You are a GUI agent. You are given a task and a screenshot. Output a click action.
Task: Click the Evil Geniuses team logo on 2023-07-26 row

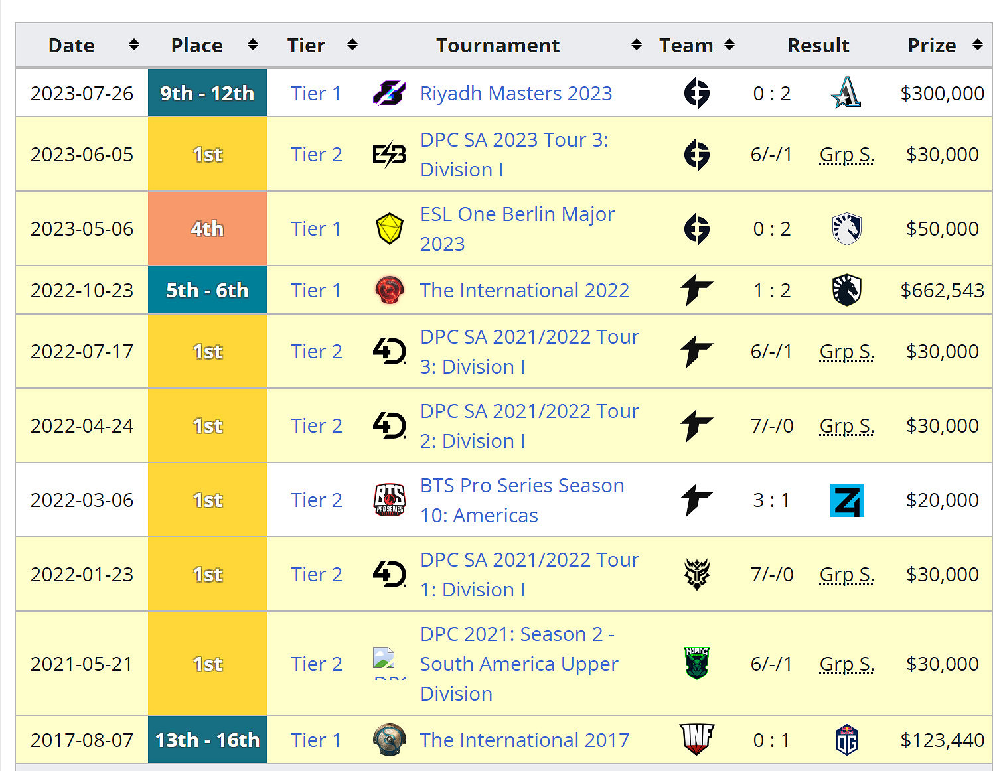(x=696, y=94)
